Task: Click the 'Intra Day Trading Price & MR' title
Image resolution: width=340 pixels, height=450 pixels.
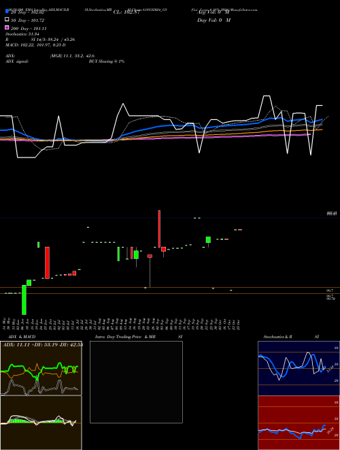Action: point(125,337)
